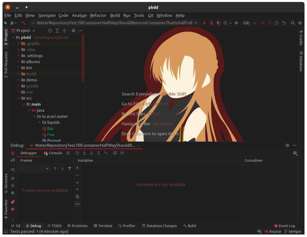Open the Profiler tool window

127,226
